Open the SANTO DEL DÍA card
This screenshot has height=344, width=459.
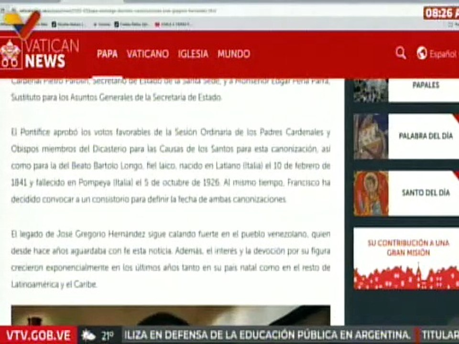(406, 193)
